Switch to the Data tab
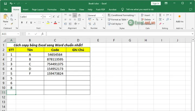 point(63,9)
